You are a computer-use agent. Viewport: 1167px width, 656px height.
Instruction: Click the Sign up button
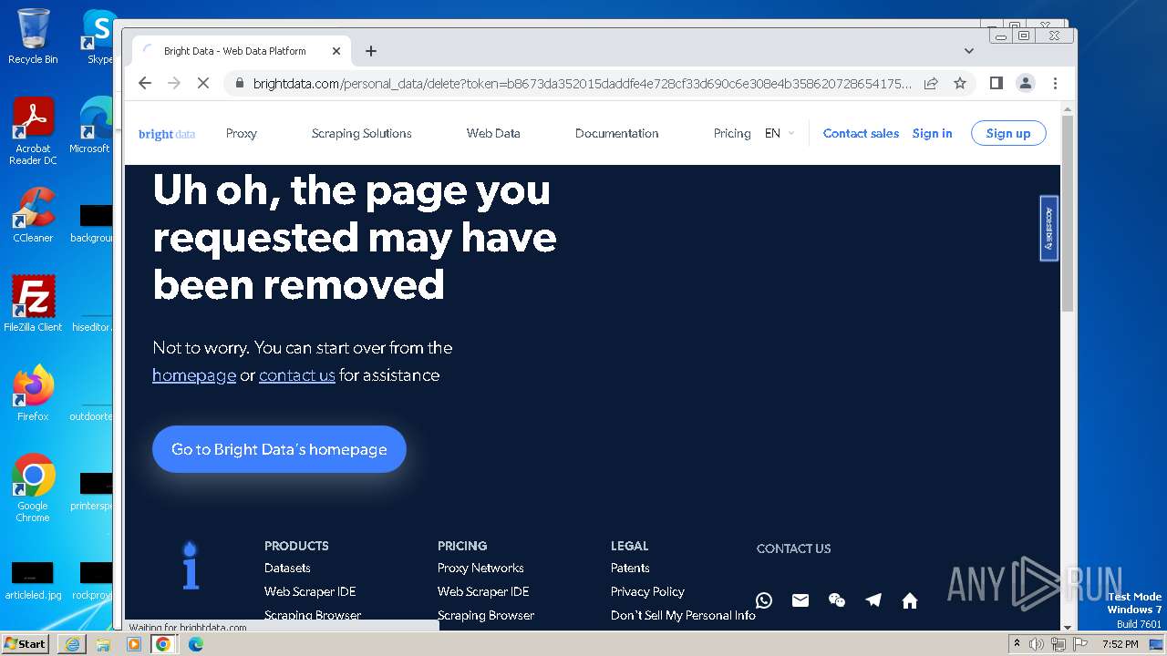coord(1008,133)
